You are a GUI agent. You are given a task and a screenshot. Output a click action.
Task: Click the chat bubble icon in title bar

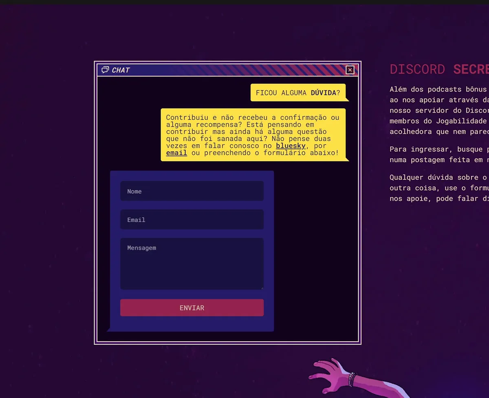[x=105, y=70]
